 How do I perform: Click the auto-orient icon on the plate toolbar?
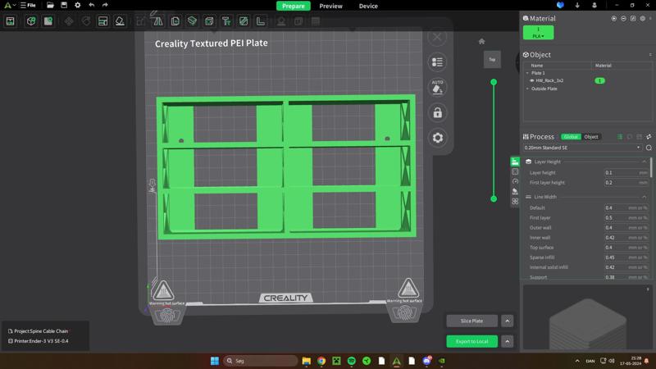tap(437, 86)
